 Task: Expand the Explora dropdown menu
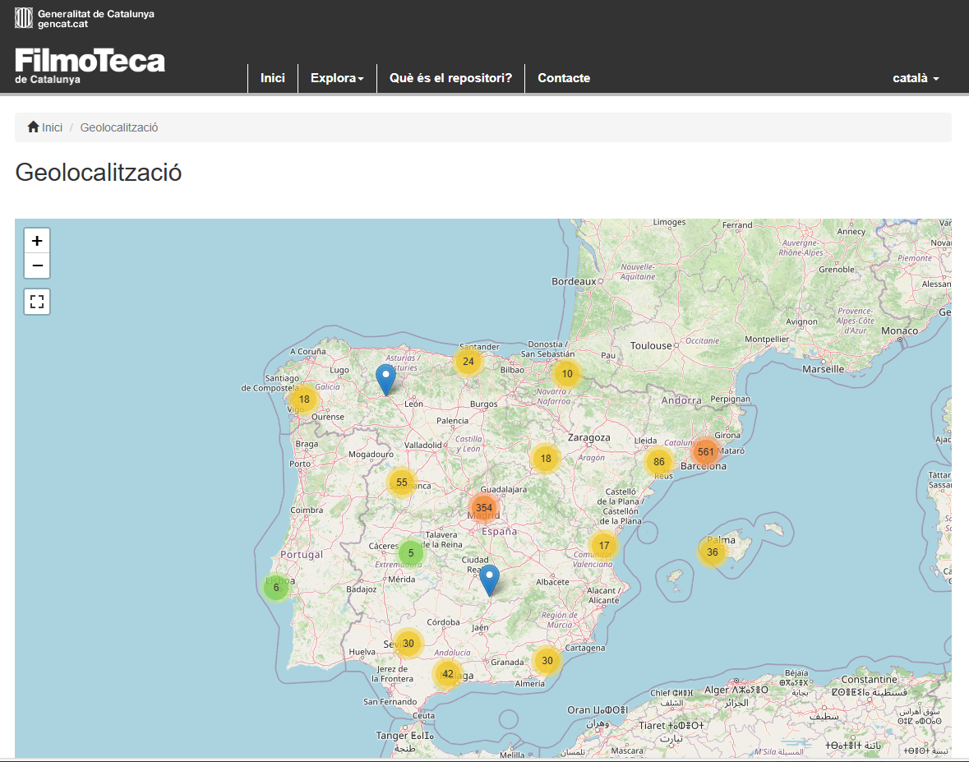337,78
